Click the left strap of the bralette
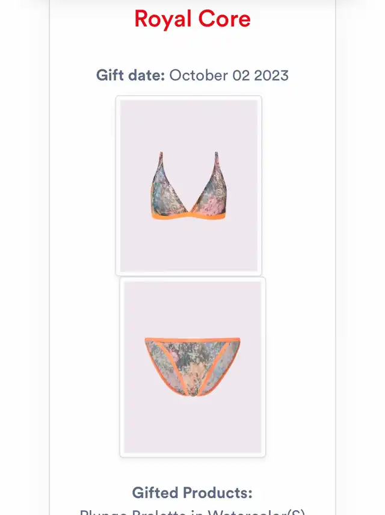385x515 pixels. pos(160,164)
